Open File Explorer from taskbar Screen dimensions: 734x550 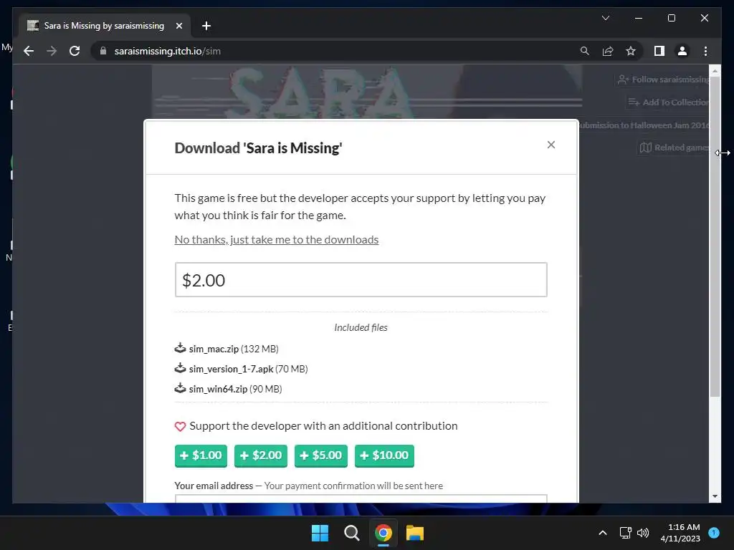coord(415,533)
